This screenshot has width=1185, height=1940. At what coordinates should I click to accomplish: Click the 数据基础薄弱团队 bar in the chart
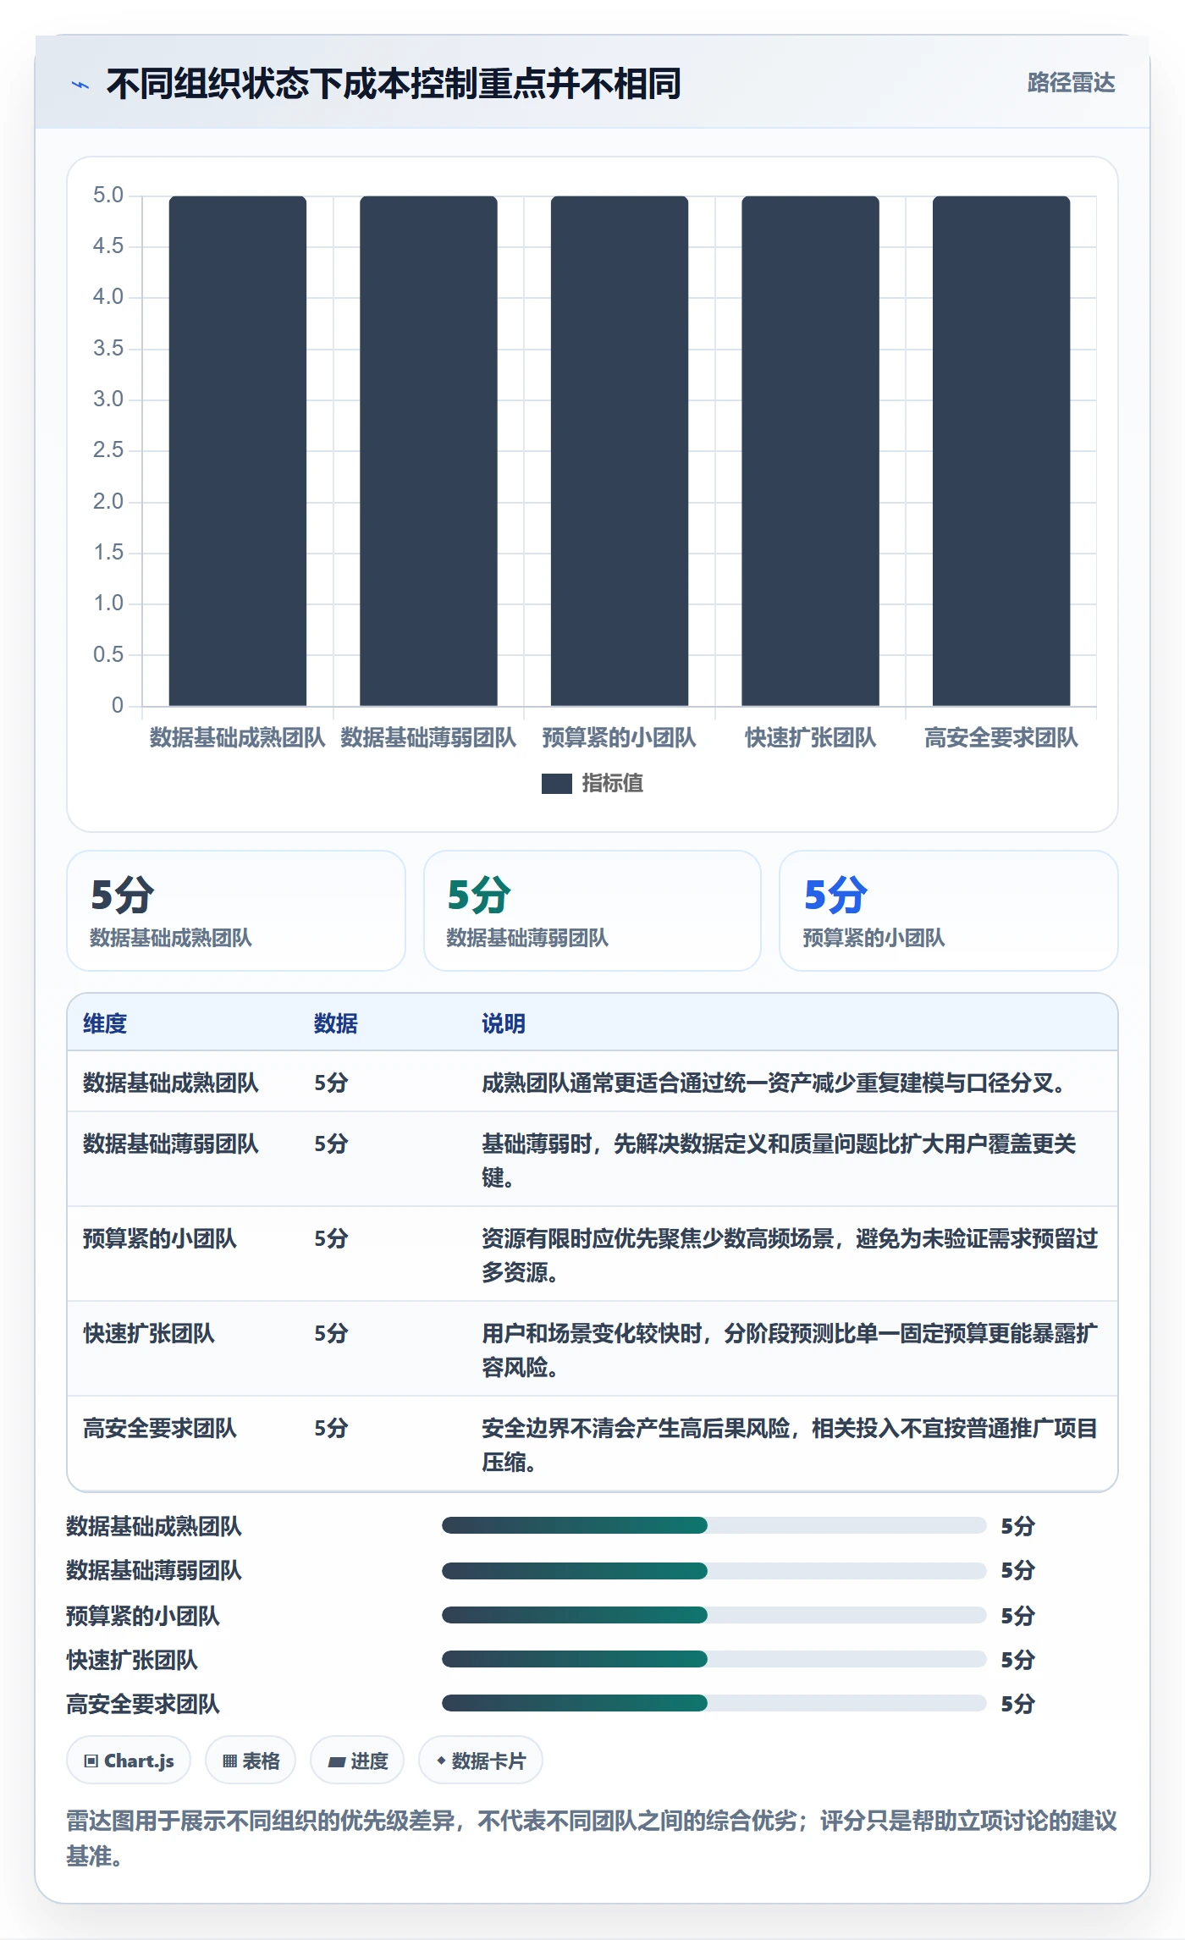pyautogui.click(x=428, y=451)
